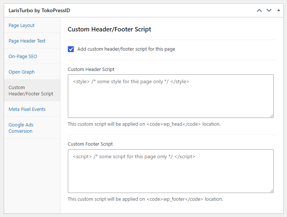Grab the header textarea resize handle

tap(272, 116)
